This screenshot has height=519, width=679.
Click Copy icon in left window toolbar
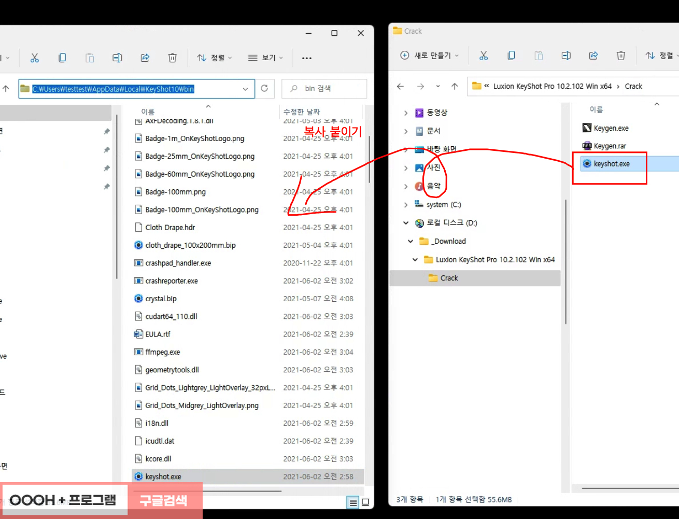[62, 58]
